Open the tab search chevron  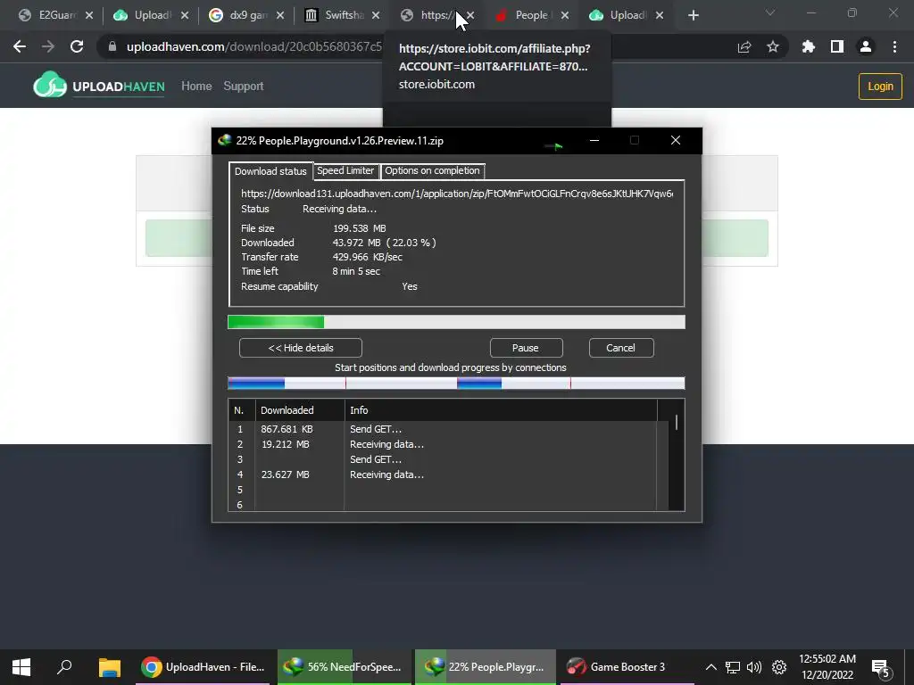tap(770, 12)
